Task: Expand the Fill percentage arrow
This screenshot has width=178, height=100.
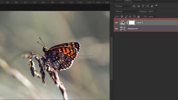Action: coord(156,17)
